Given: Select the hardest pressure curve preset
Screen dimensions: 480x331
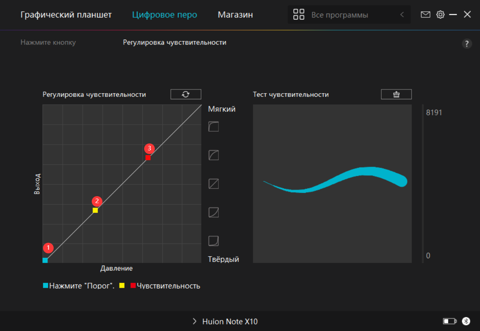Looking at the screenshot, I should click(x=213, y=241).
